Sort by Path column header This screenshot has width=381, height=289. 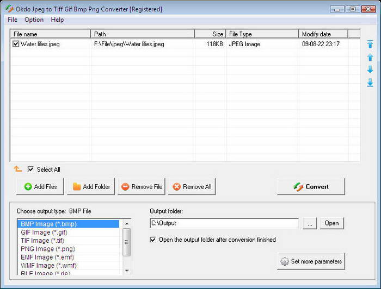143,34
